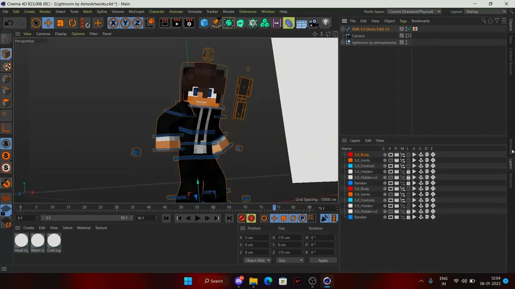515x289 pixels.
Task: Click taskbar Search button
Action: [x=214, y=281]
